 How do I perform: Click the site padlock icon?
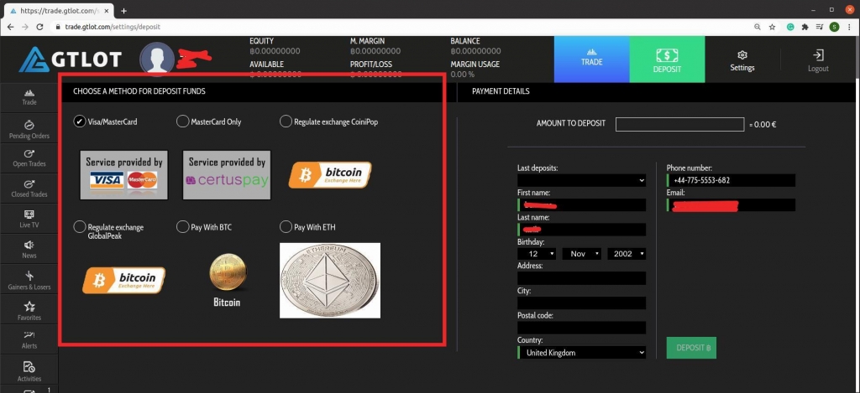(58, 27)
